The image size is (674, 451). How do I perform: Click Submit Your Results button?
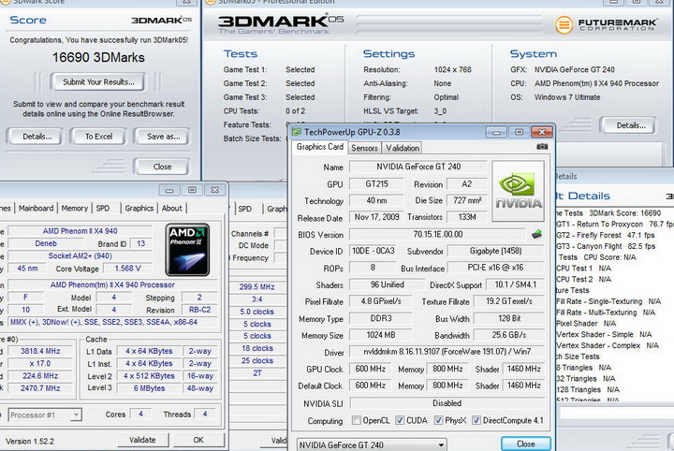point(98,81)
